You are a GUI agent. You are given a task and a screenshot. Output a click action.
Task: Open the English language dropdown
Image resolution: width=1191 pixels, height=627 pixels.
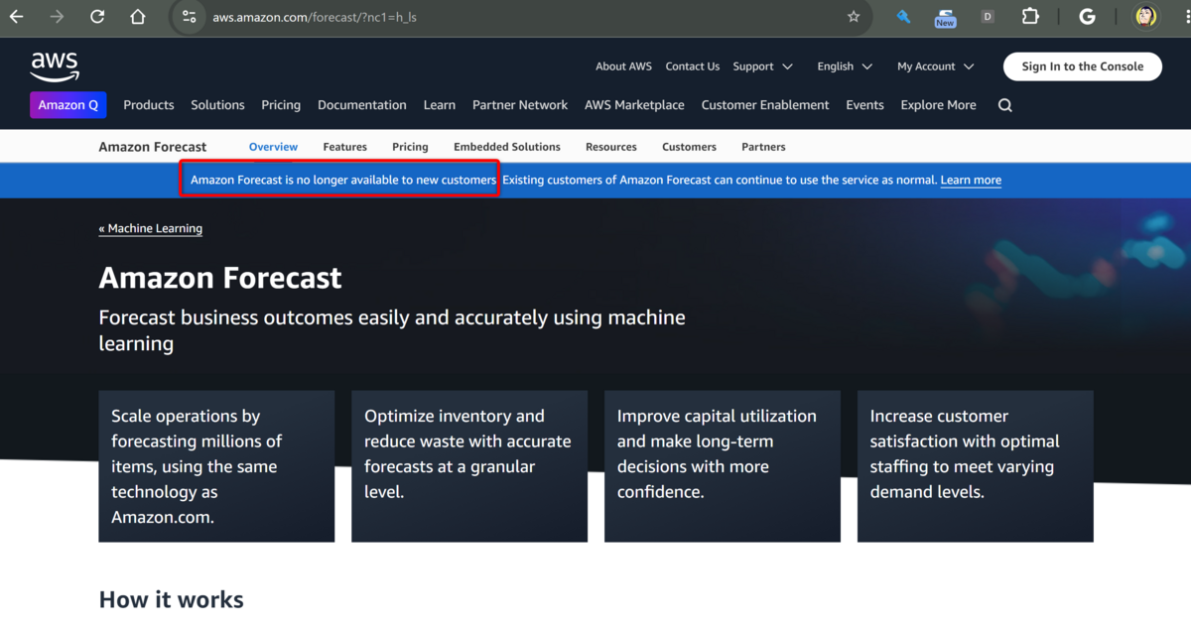coord(845,66)
